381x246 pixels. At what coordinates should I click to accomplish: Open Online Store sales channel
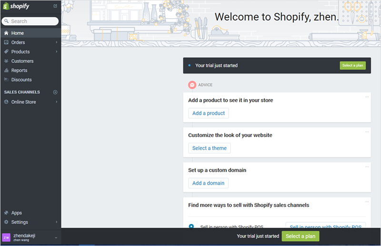[x=30, y=102]
